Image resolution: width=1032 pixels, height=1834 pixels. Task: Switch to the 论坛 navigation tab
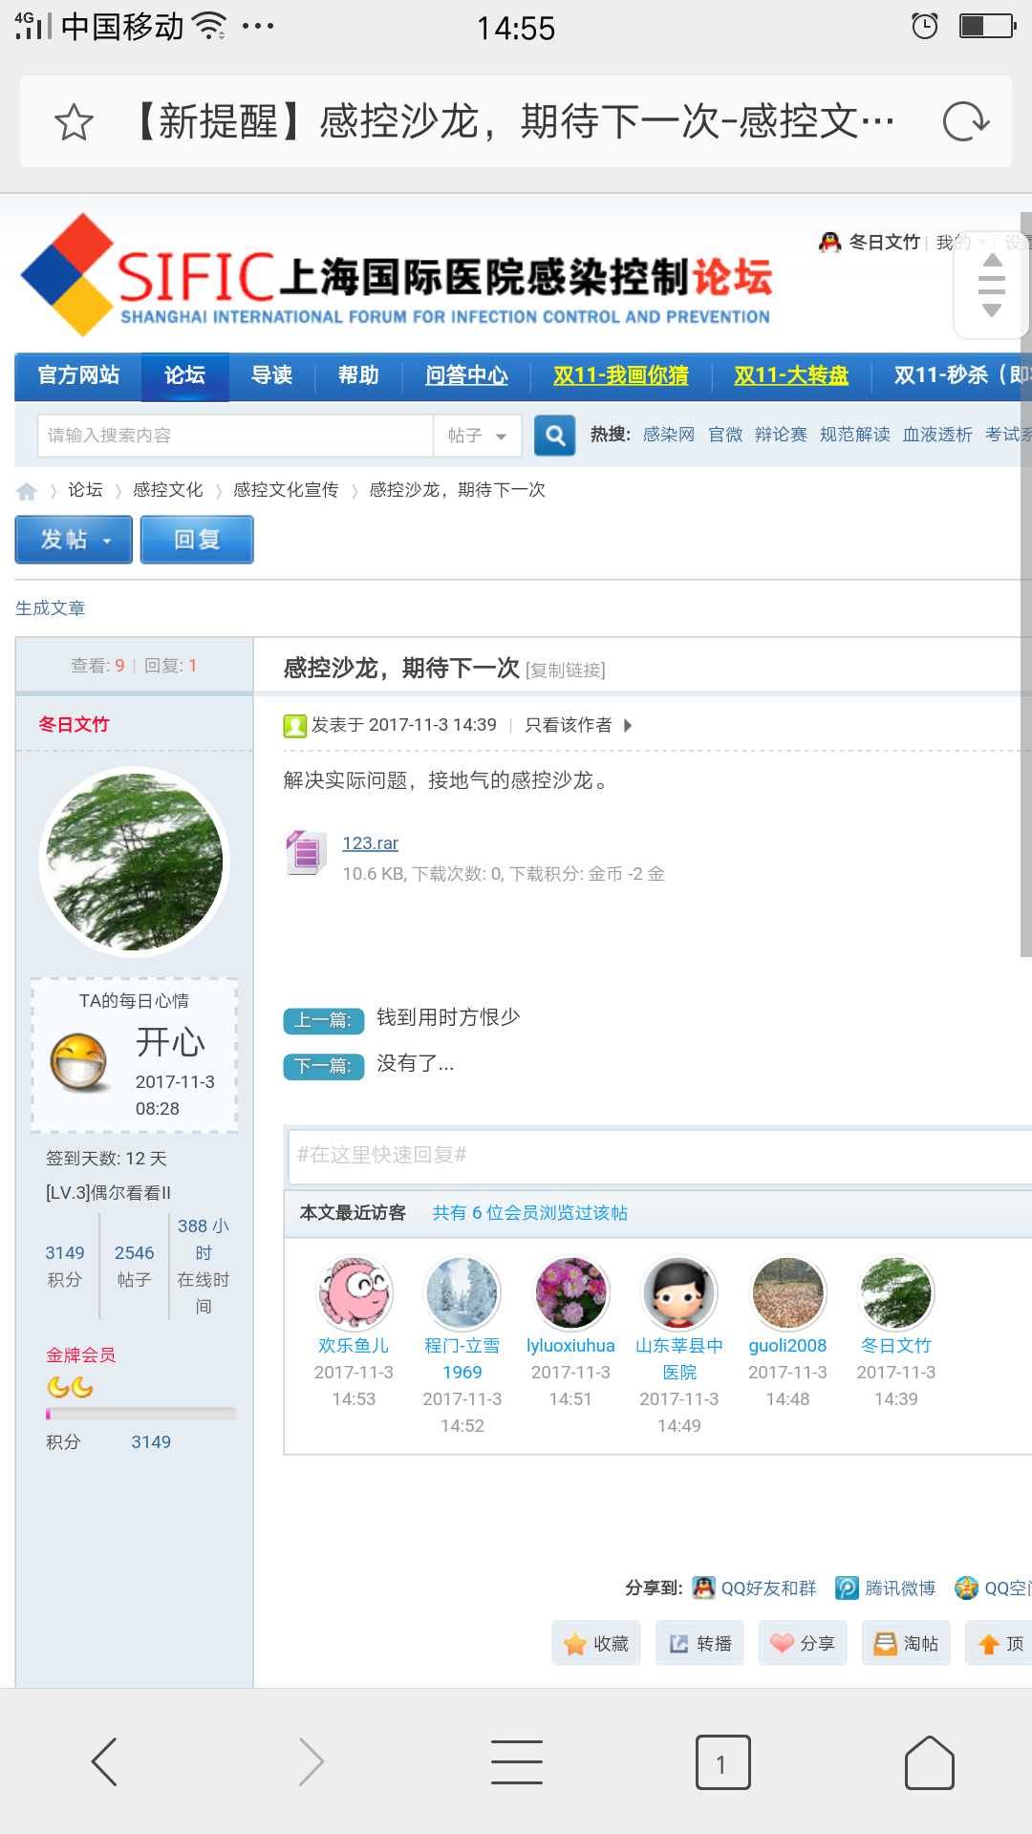184,375
